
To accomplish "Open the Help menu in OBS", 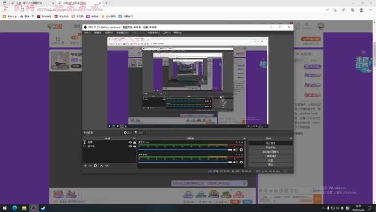I will pyautogui.click(x=178, y=33).
